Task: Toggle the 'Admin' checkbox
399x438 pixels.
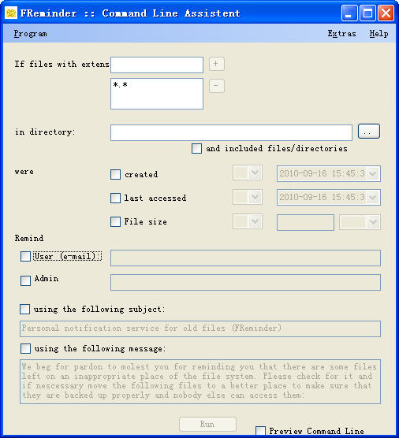Action: pyautogui.click(x=25, y=280)
